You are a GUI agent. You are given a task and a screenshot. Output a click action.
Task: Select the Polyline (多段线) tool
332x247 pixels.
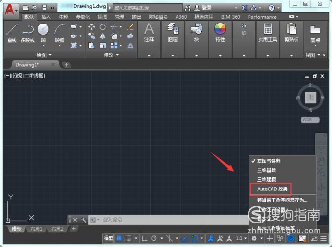(x=27, y=33)
